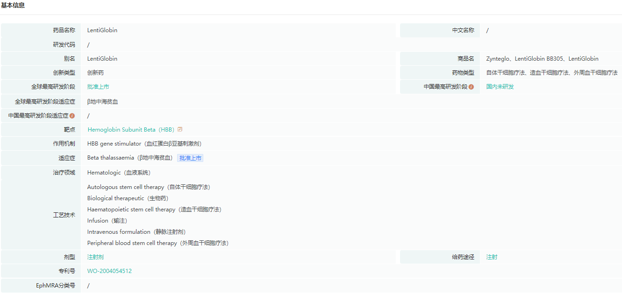
Task: Select the 别名 value LentiGlobin
Action: point(102,59)
